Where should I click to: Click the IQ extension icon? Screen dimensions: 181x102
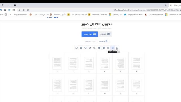click(x=9, y=10)
